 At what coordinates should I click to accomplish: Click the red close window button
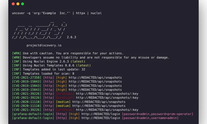pyautogui.click(x=13, y=4)
